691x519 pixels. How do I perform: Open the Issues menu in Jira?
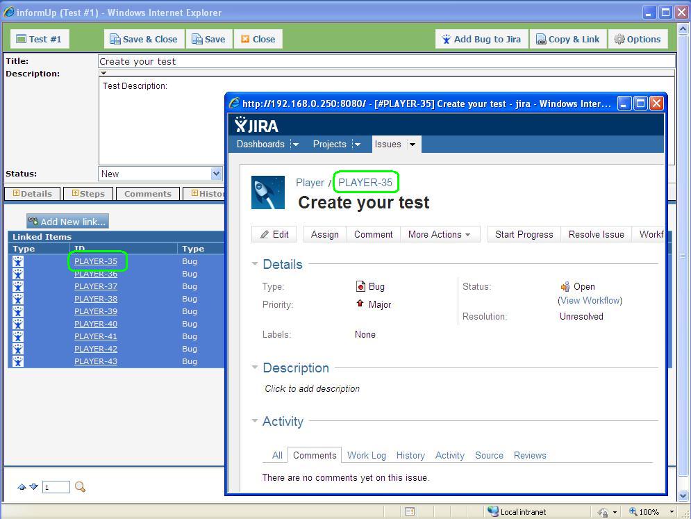point(388,145)
